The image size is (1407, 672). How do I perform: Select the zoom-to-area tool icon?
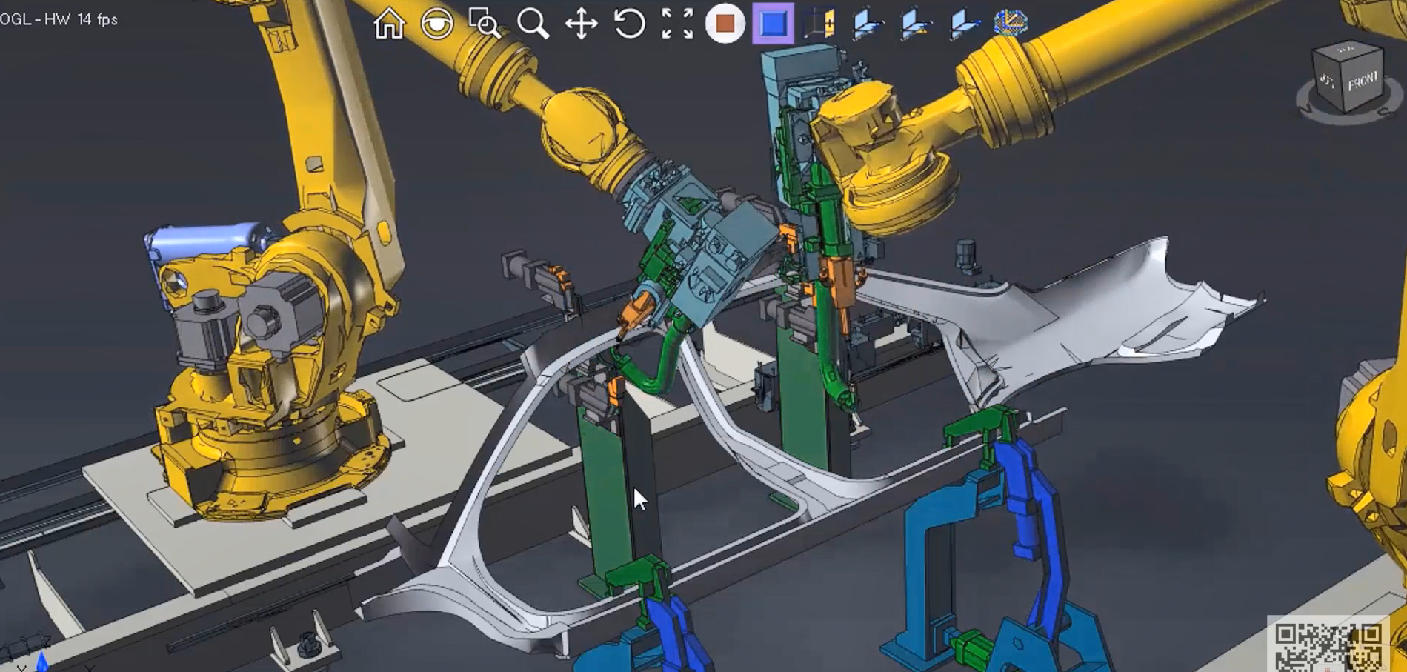(485, 24)
